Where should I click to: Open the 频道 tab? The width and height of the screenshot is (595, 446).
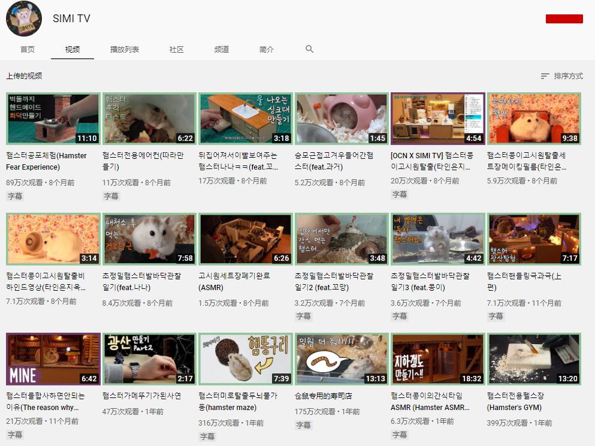[221, 50]
